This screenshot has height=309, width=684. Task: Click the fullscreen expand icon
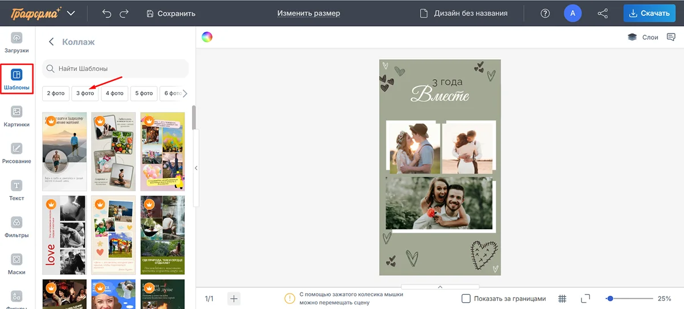585,299
